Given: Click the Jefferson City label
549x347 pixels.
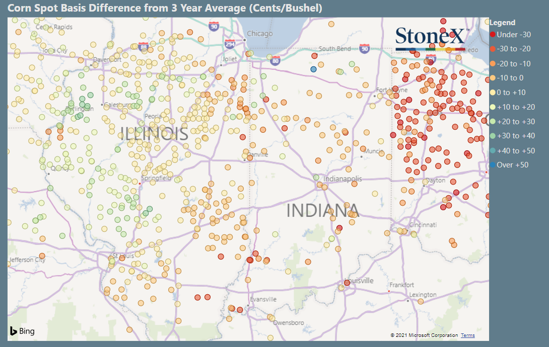Looking at the screenshot, I should 27,259.
